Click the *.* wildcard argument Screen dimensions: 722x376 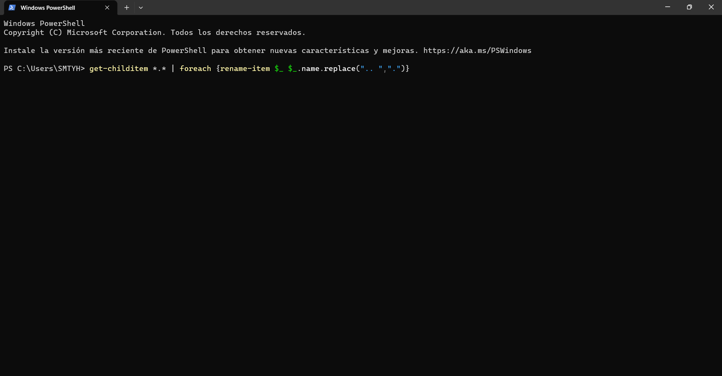pos(159,69)
